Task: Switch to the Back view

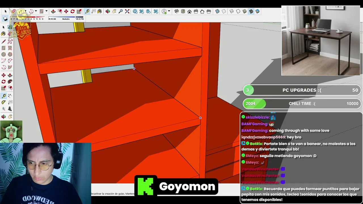Action: point(202,11)
